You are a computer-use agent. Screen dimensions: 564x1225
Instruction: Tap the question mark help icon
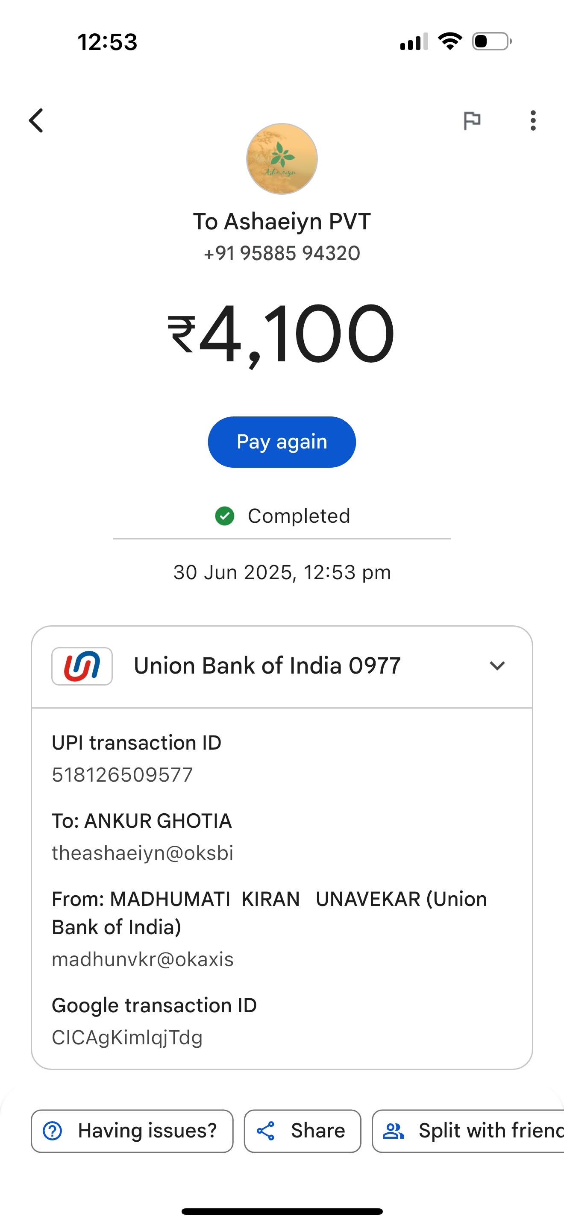click(x=52, y=1131)
